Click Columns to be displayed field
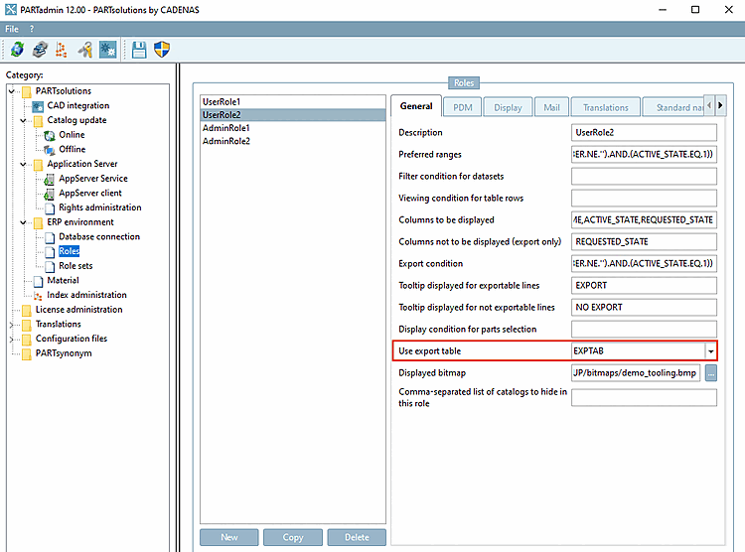 (644, 220)
